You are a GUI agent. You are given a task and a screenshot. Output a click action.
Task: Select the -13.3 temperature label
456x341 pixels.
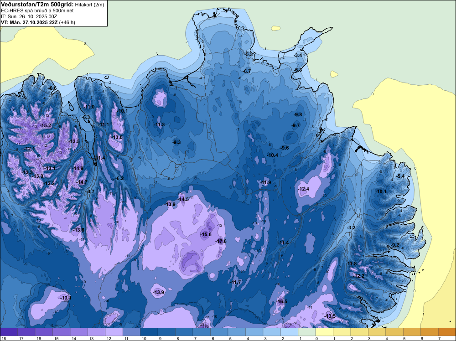tap(27, 172)
